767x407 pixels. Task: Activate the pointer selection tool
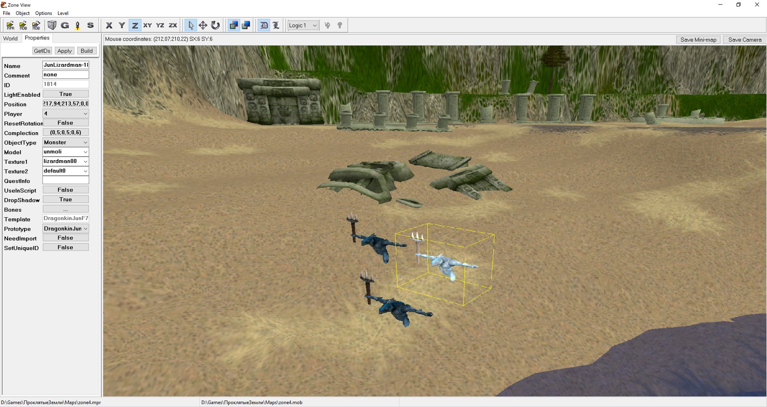click(x=191, y=26)
